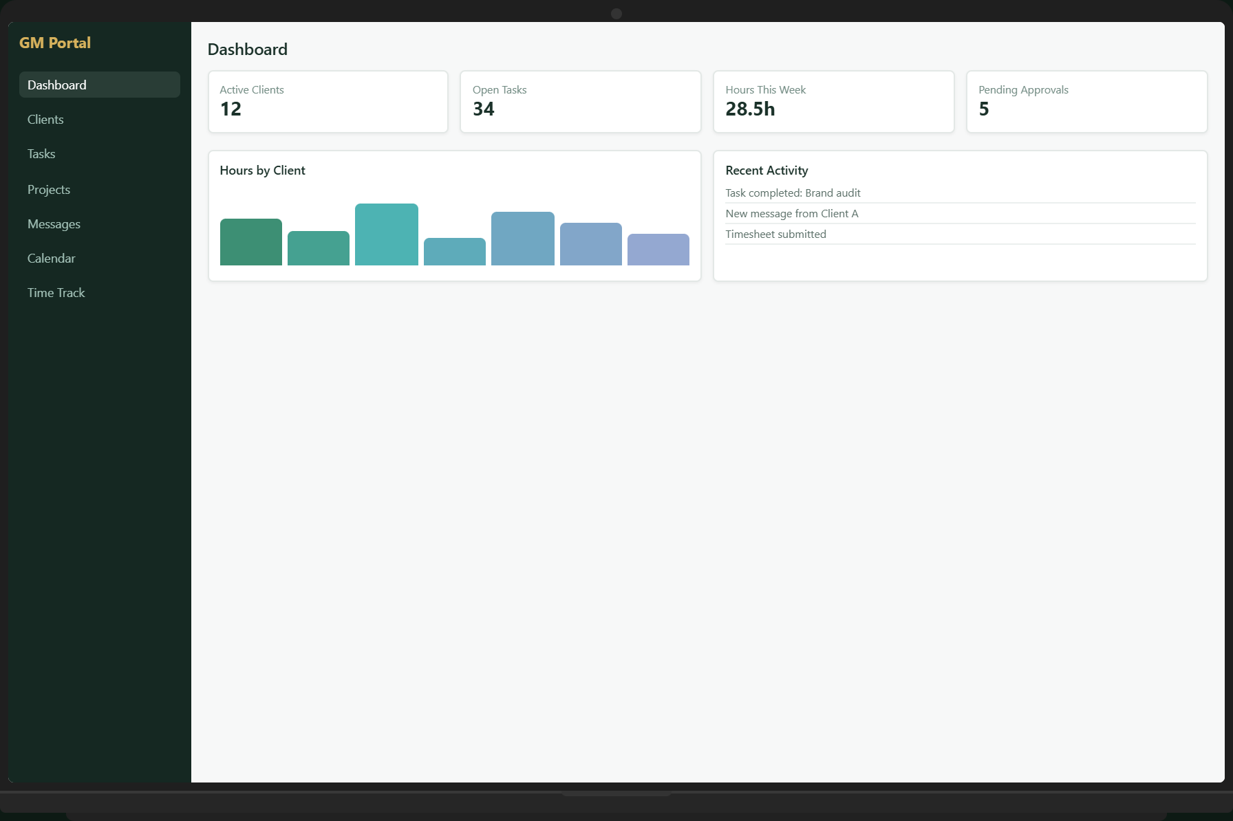This screenshot has width=1233, height=821.
Task: Open Time Track in the sidebar
Action: [x=100, y=293]
